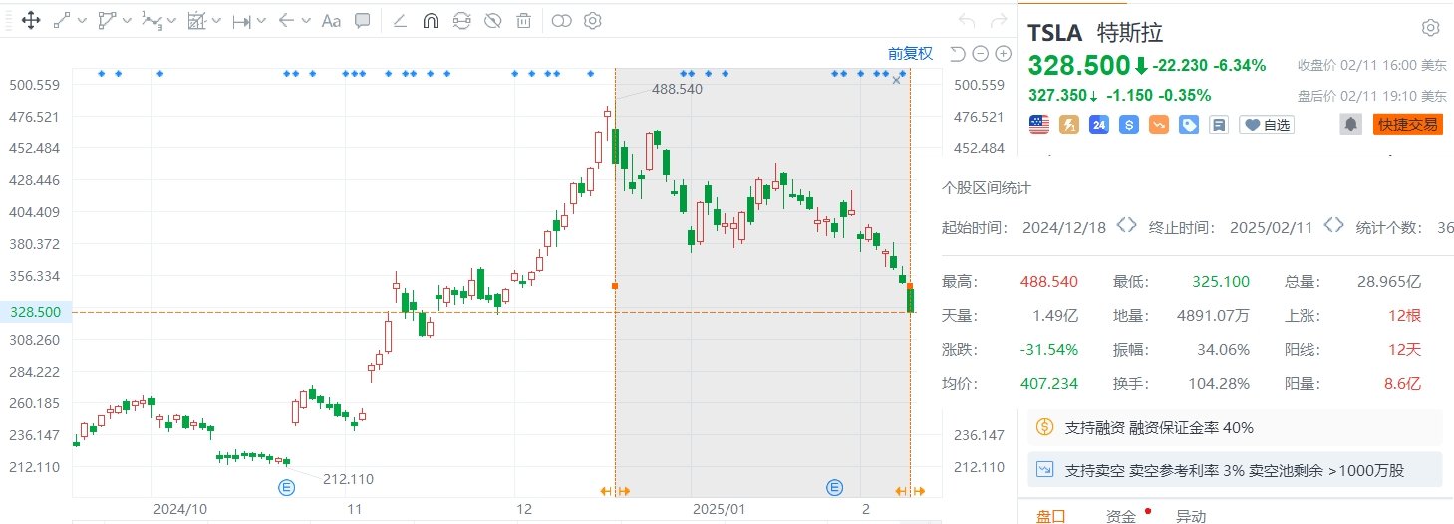The image size is (1454, 524).
Task: Toggle the overlay compare circles icon
Action: point(561,20)
